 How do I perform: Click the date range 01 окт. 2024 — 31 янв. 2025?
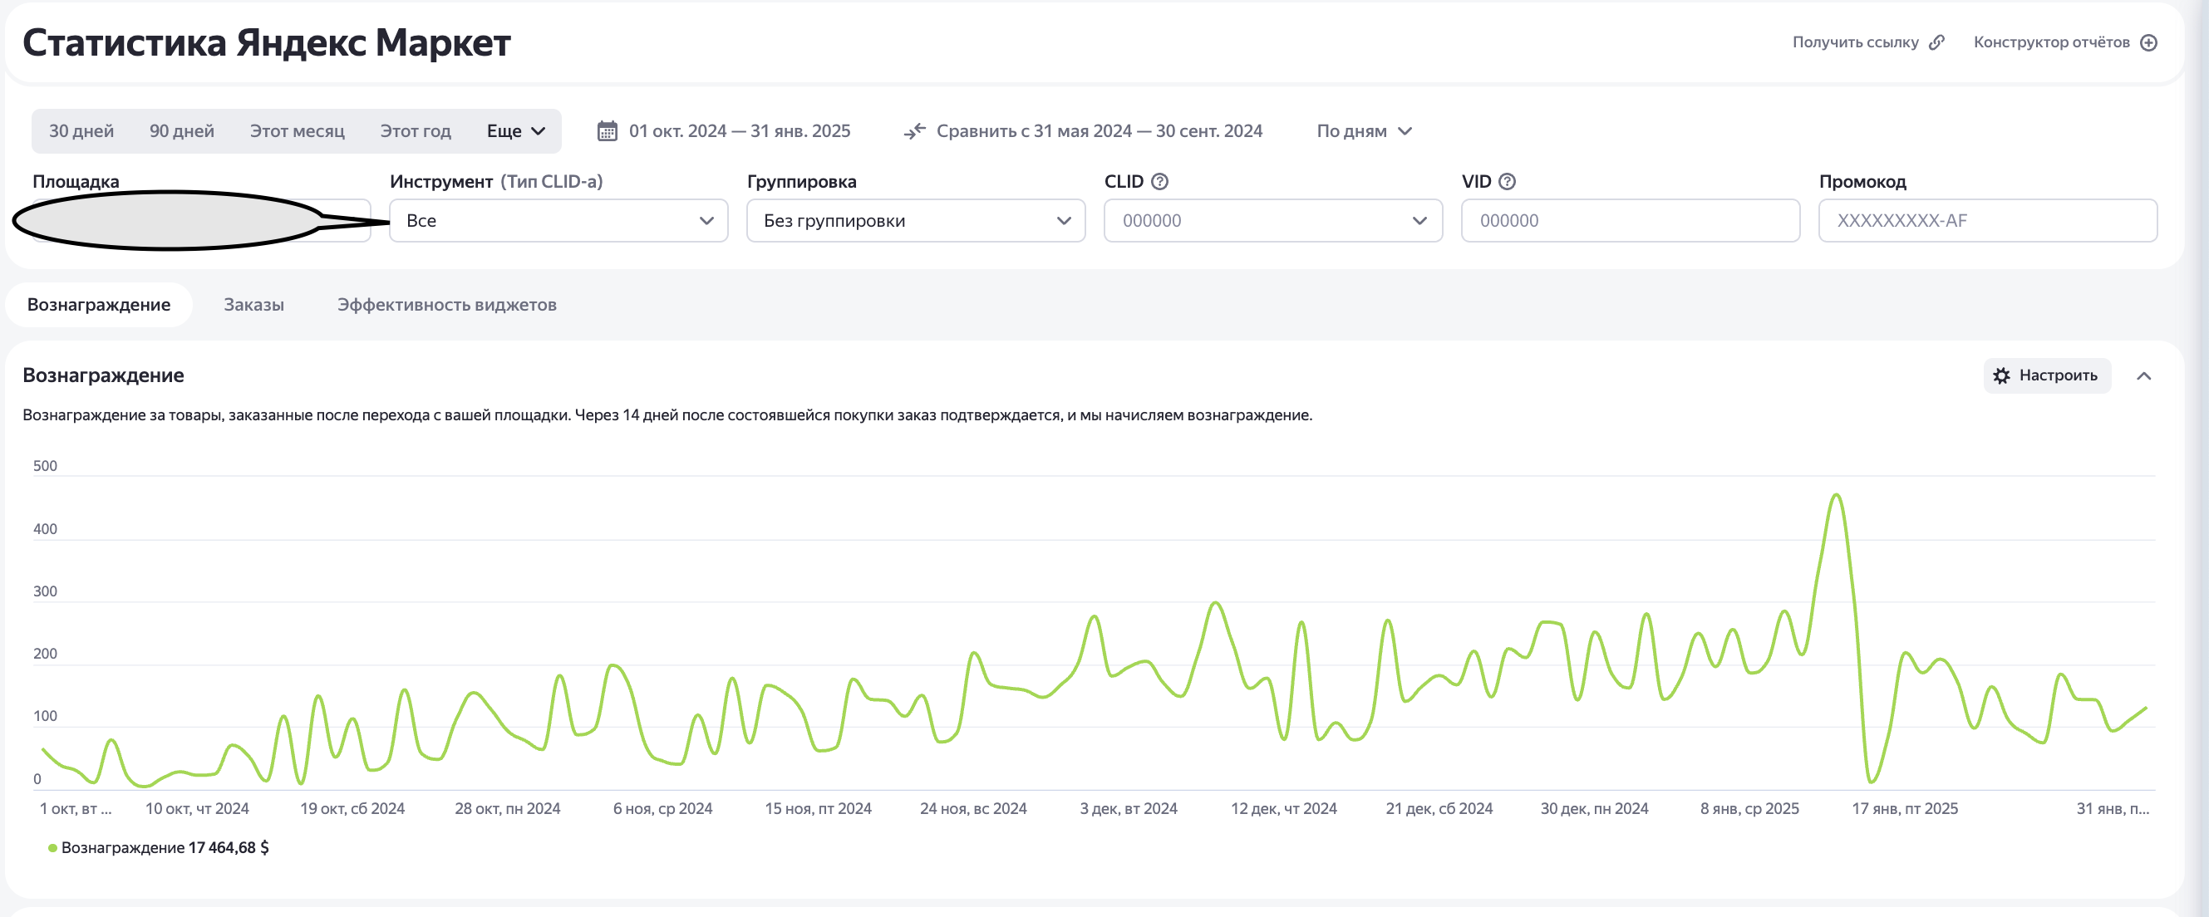coord(740,131)
